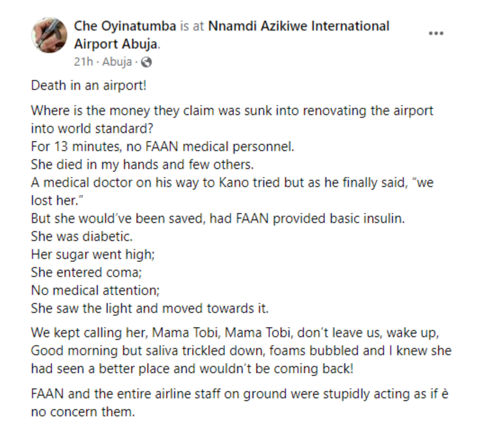
Task: Open Che Oyinatumba's profile picture
Action: (47, 34)
